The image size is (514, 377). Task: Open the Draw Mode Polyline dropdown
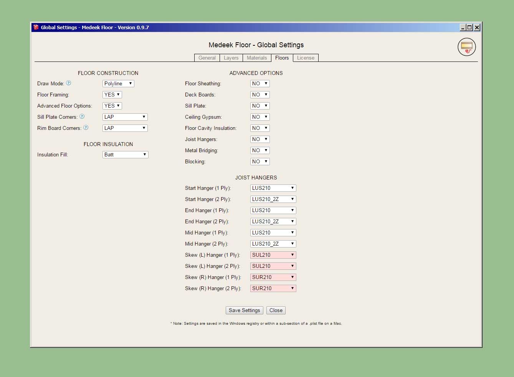(118, 83)
